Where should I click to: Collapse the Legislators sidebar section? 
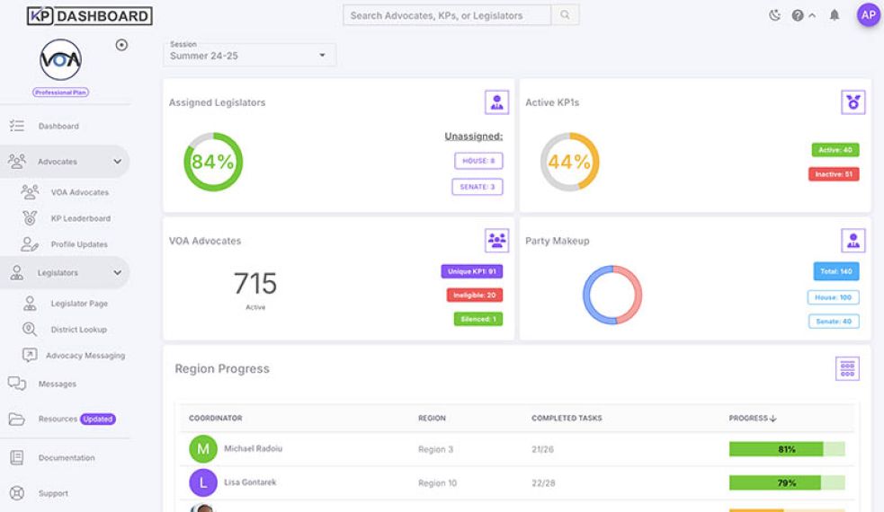click(117, 272)
